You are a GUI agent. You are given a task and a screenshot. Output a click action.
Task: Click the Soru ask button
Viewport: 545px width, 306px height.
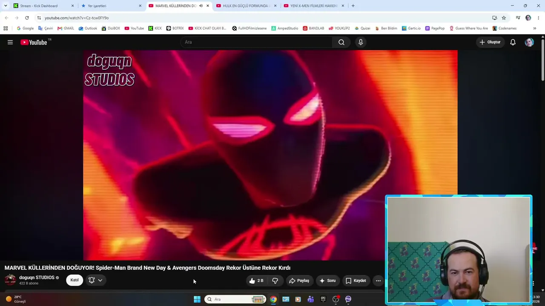(x=327, y=280)
